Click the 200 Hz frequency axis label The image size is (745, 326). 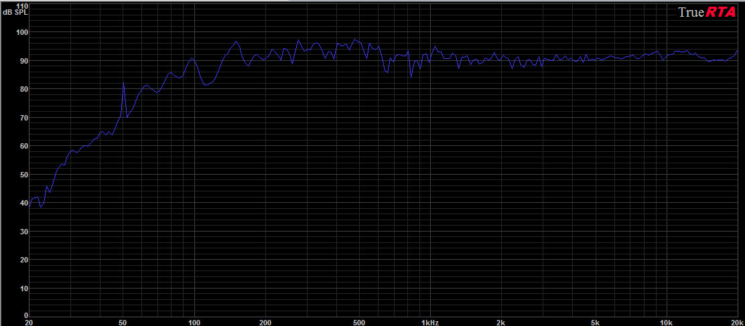point(265,322)
